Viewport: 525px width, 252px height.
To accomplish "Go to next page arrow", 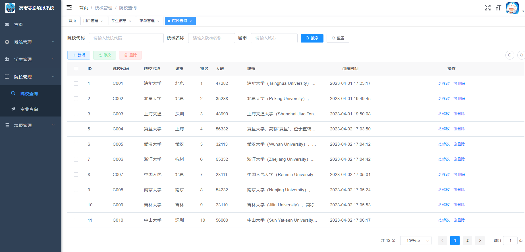I will tap(480, 240).
